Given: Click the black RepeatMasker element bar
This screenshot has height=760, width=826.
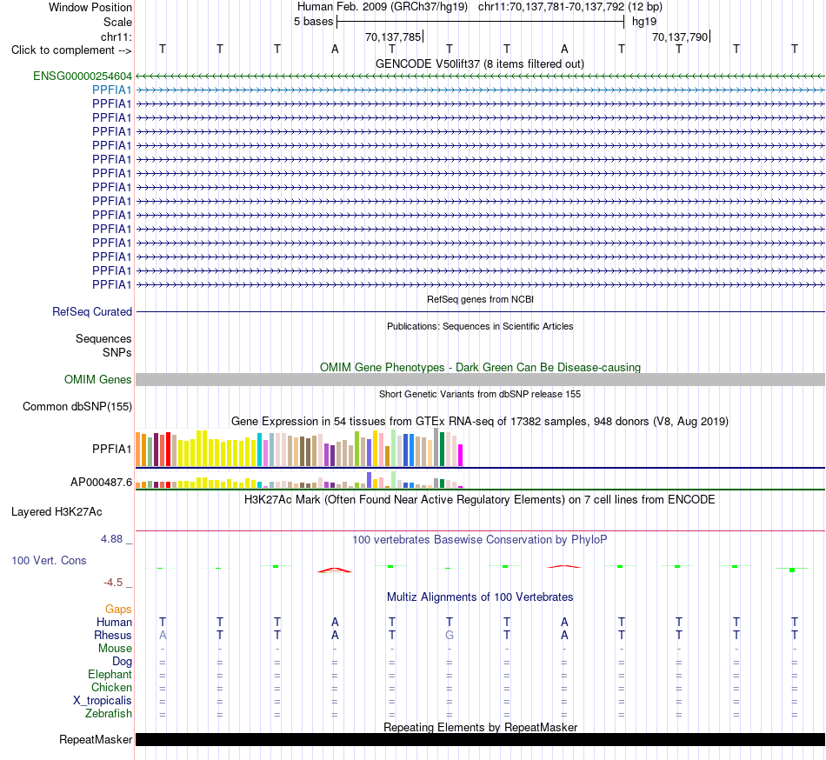Looking at the screenshot, I should tap(480, 739).
